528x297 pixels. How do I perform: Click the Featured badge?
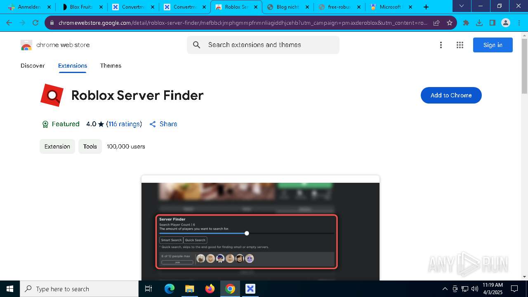[61, 124]
